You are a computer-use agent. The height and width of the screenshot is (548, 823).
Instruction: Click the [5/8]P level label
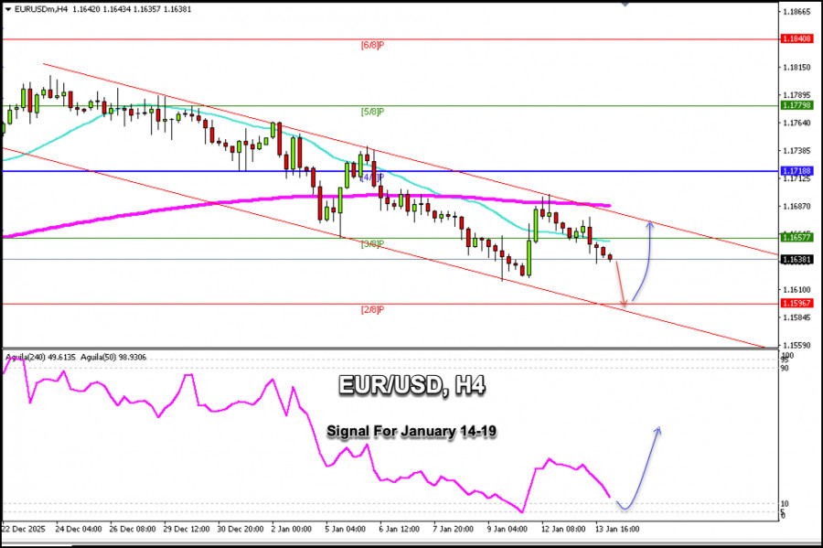pos(373,112)
